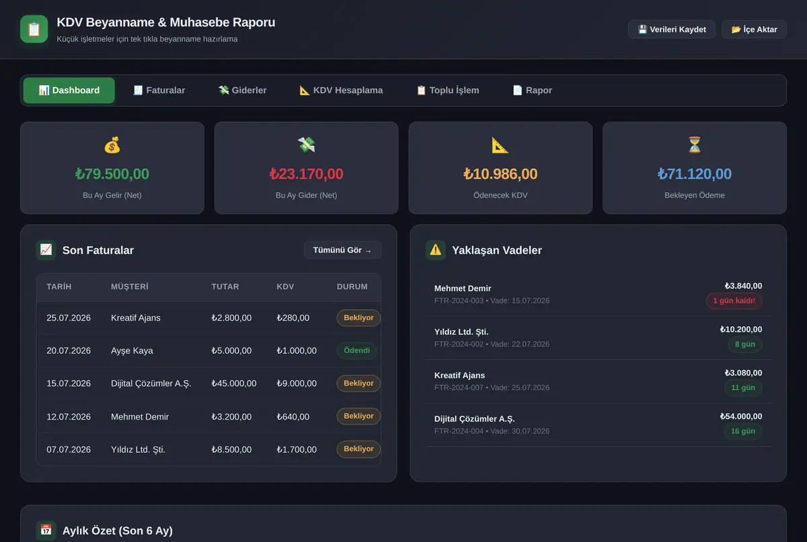
Task: Click the clipboard app logo icon
Action: (x=34, y=29)
